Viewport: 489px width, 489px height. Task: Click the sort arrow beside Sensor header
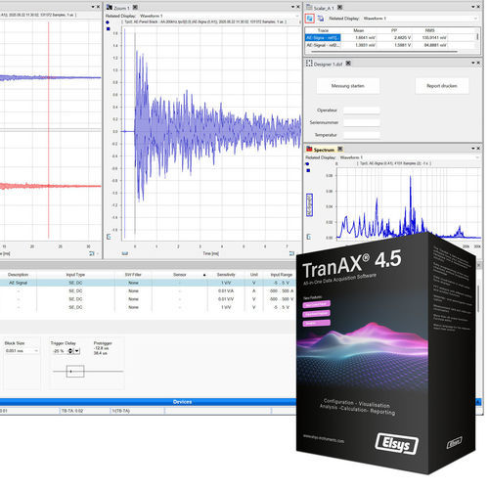point(204,275)
